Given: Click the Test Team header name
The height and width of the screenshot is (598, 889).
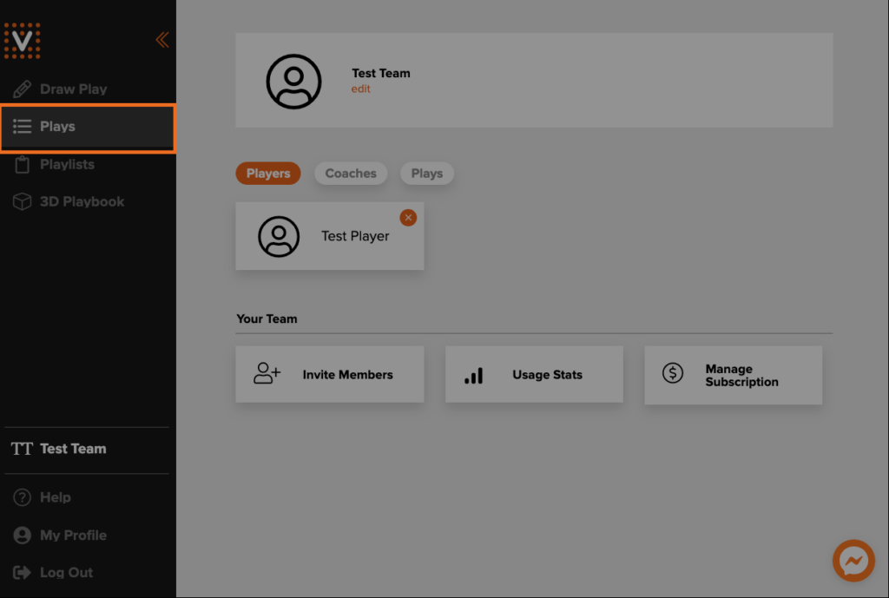Looking at the screenshot, I should [x=381, y=73].
